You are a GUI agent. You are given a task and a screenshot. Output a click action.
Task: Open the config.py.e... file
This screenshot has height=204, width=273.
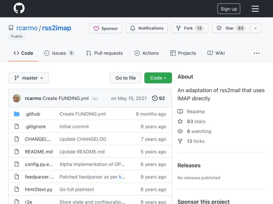[39, 164]
